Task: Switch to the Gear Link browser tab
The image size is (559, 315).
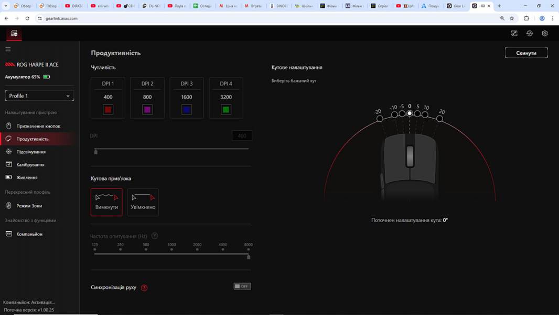Action: click(x=456, y=6)
